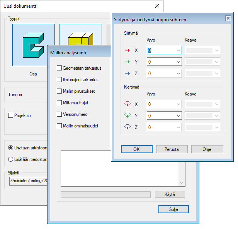
Task: Open Siirtymä Z Arvo dropdown list
Action: (x=178, y=73)
